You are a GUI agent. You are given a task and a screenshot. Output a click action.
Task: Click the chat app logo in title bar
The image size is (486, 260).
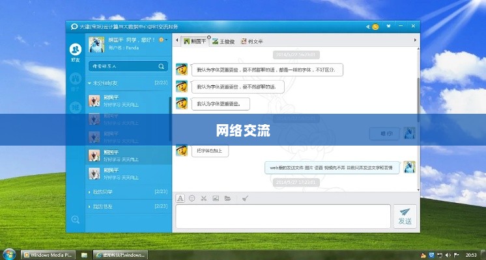coord(74,27)
